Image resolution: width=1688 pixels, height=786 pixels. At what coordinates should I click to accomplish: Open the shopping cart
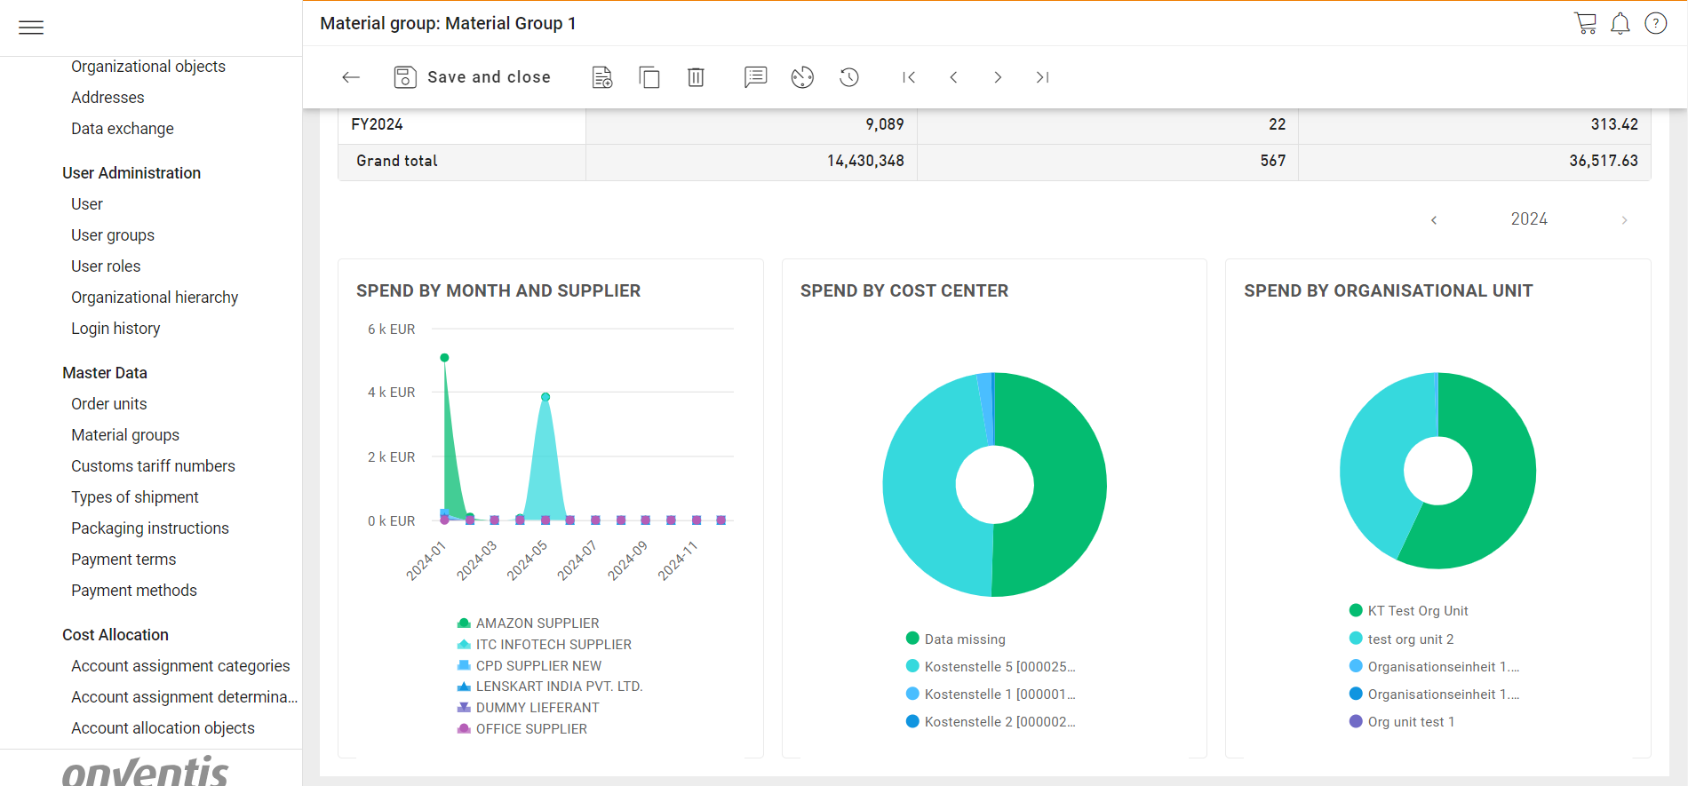1585,23
